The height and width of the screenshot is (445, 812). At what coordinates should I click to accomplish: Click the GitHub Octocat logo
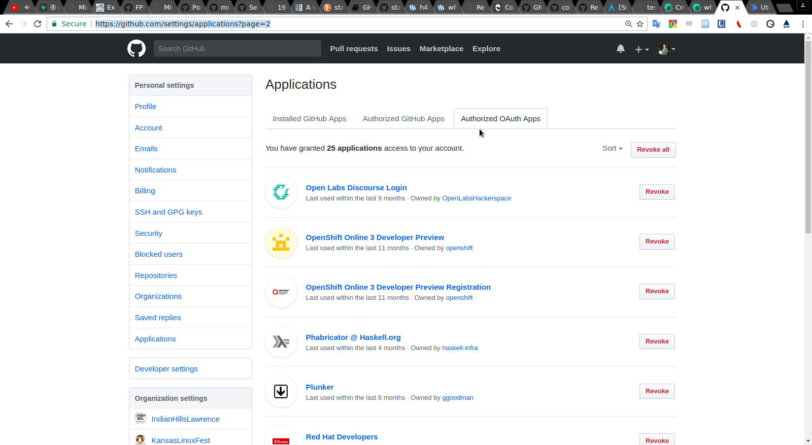point(136,49)
